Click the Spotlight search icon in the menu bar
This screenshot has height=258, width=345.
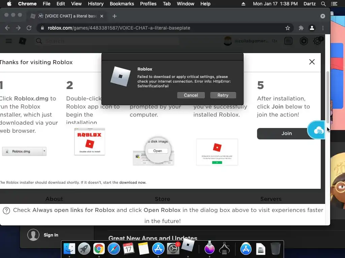[323, 4]
